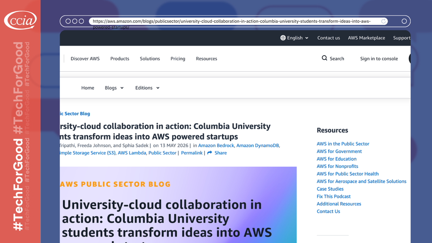Click Contact us in top bar
432x243 pixels.
(x=328, y=38)
